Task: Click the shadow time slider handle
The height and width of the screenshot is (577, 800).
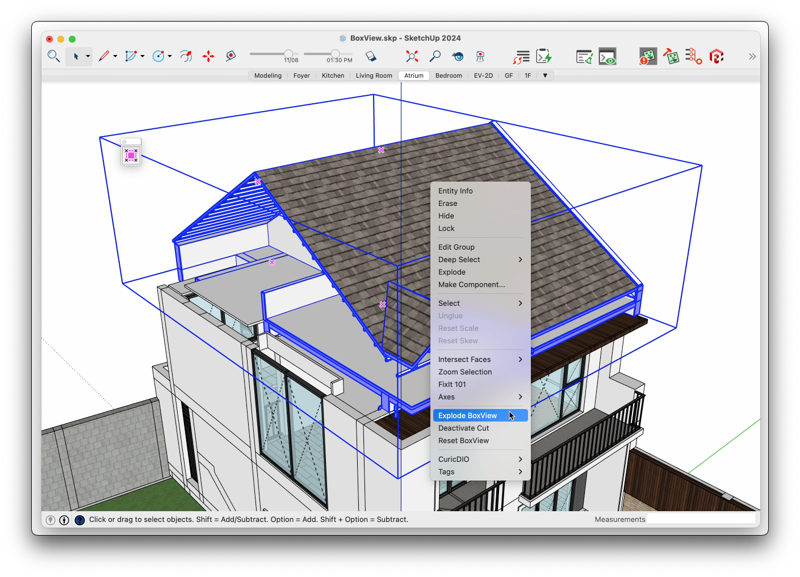Action: click(335, 54)
